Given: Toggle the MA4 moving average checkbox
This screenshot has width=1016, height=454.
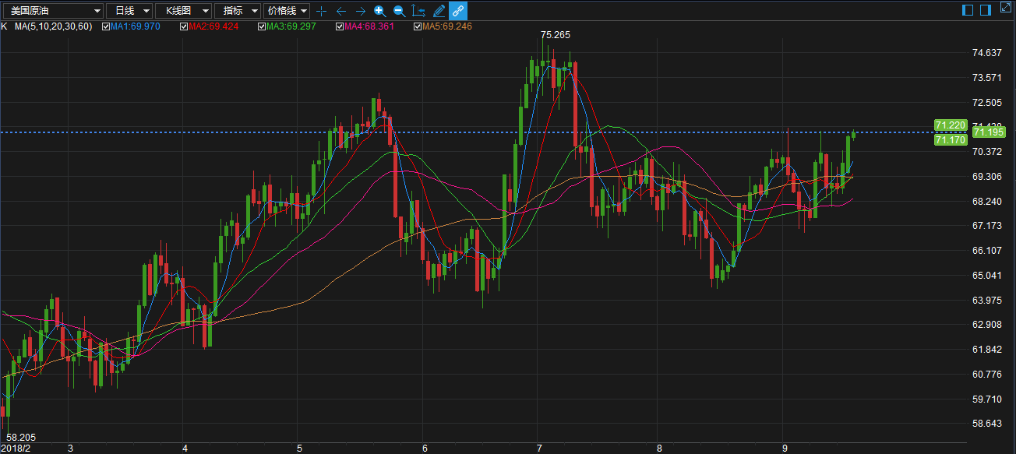Looking at the screenshot, I should pyautogui.click(x=340, y=26).
